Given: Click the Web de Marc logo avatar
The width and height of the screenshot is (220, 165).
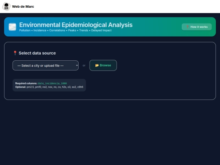Looking at the screenshot, I should pyautogui.click(x=6, y=7).
